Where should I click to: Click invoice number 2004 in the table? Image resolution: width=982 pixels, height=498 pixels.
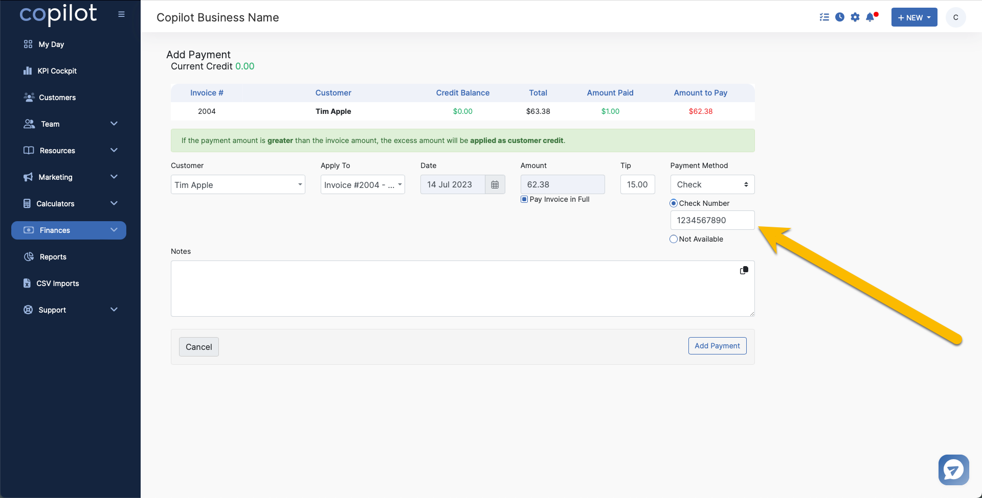pyautogui.click(x=207, y=111)
